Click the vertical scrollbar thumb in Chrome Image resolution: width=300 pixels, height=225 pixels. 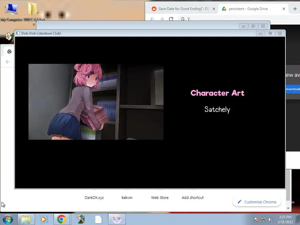(288, 185)
